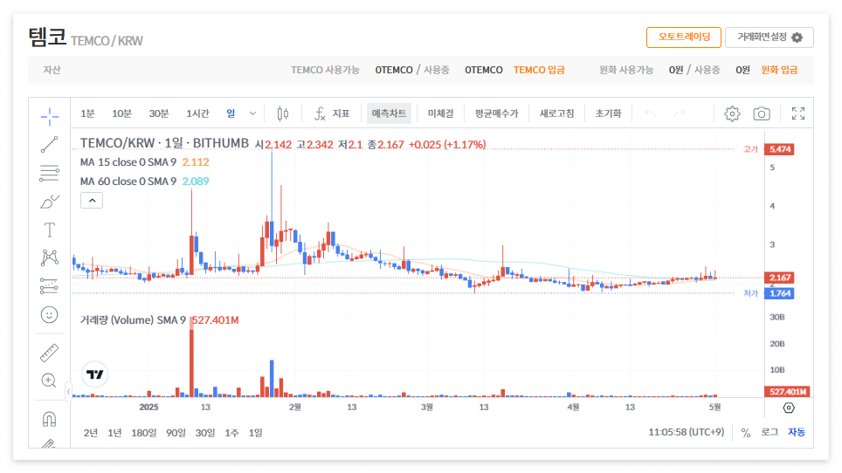Select the 30분 interval

(x=159, y=113)
